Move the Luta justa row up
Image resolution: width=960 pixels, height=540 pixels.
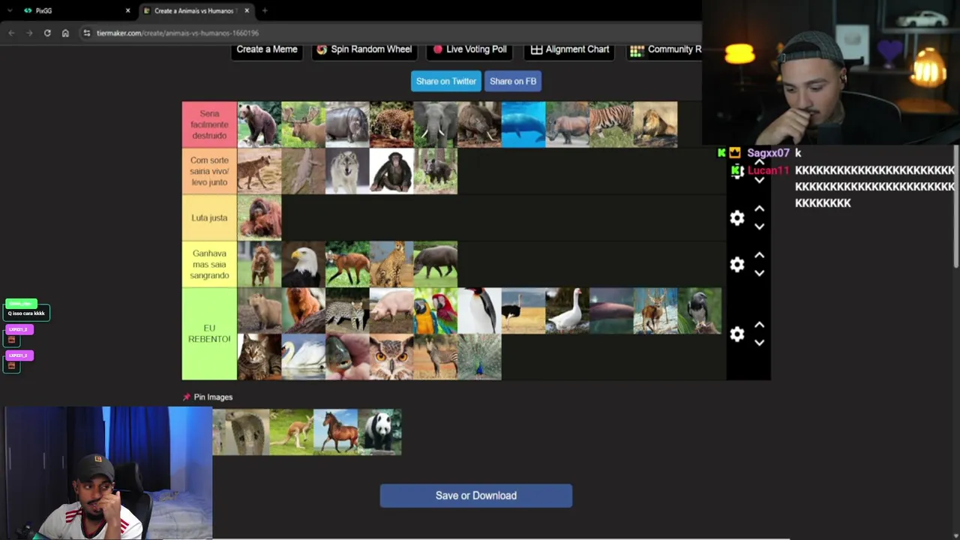tap(759, 208)
